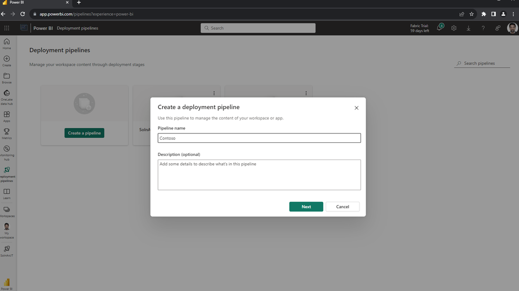The height and width of the screenshot is (291, 519).
Task: Focus the Pipeline name field
Action: 259,138
